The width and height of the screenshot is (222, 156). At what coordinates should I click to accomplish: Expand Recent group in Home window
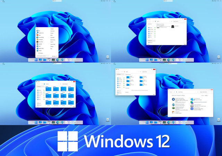[125, 92]
